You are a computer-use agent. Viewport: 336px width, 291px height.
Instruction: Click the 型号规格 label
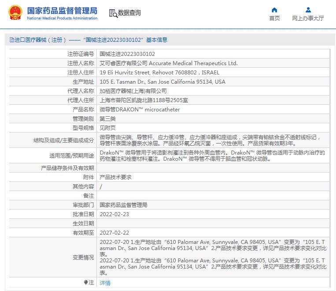(83, 128)
